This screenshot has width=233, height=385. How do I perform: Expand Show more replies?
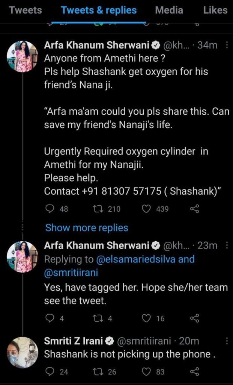pos(87,228)
